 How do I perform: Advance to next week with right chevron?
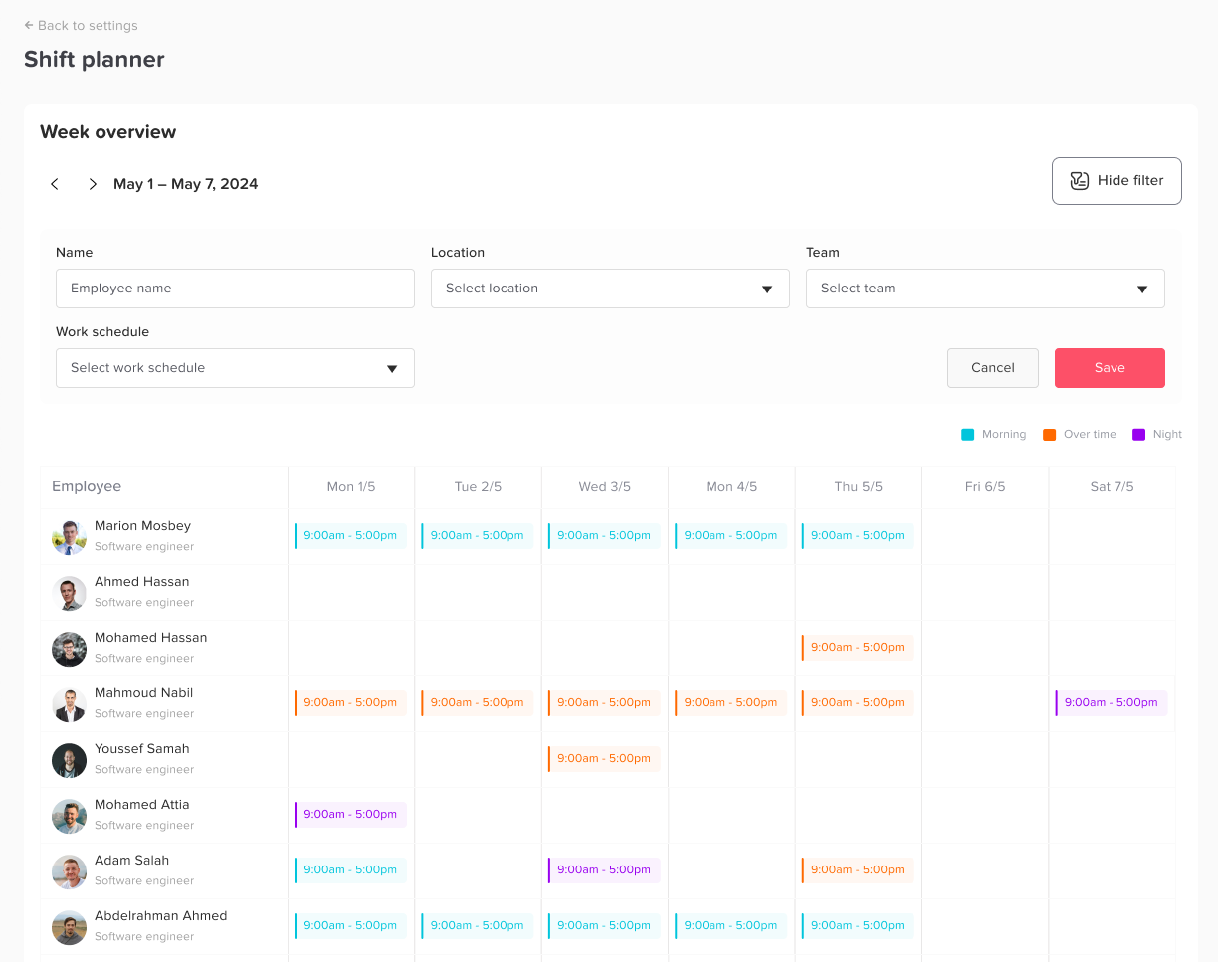pyautogui.click(x=93, y=184)
